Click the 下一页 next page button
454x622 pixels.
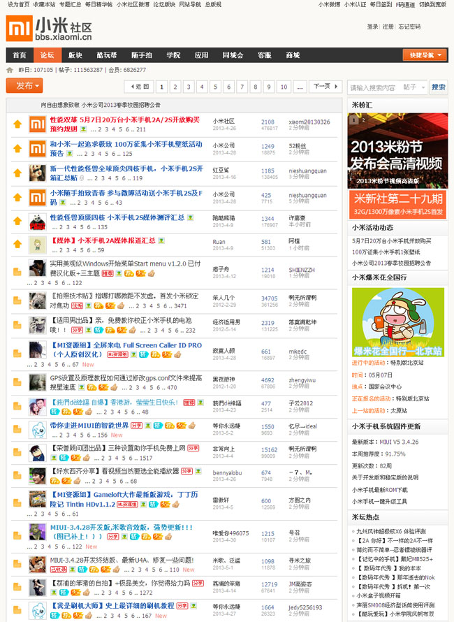click(x=325, y=87)
